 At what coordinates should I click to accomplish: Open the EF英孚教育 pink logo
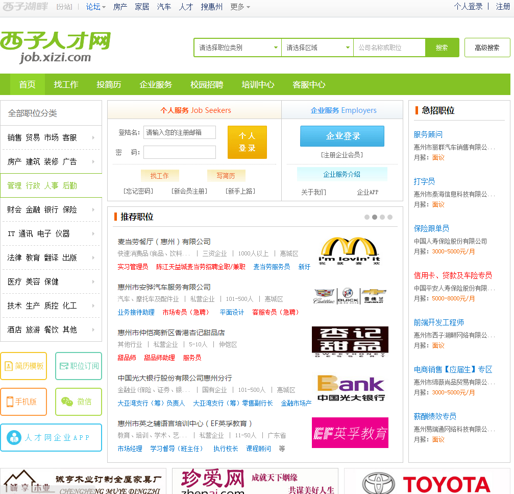[x=350, y=433]
